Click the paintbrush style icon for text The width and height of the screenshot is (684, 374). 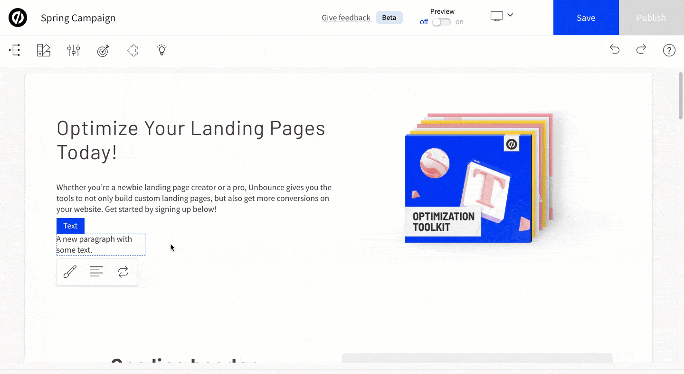pyautogui.click(x=70, y=272)
